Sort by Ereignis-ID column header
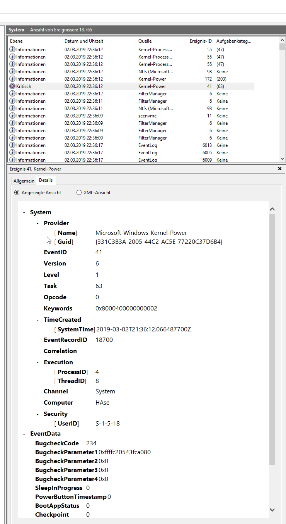 coord(194,41)
